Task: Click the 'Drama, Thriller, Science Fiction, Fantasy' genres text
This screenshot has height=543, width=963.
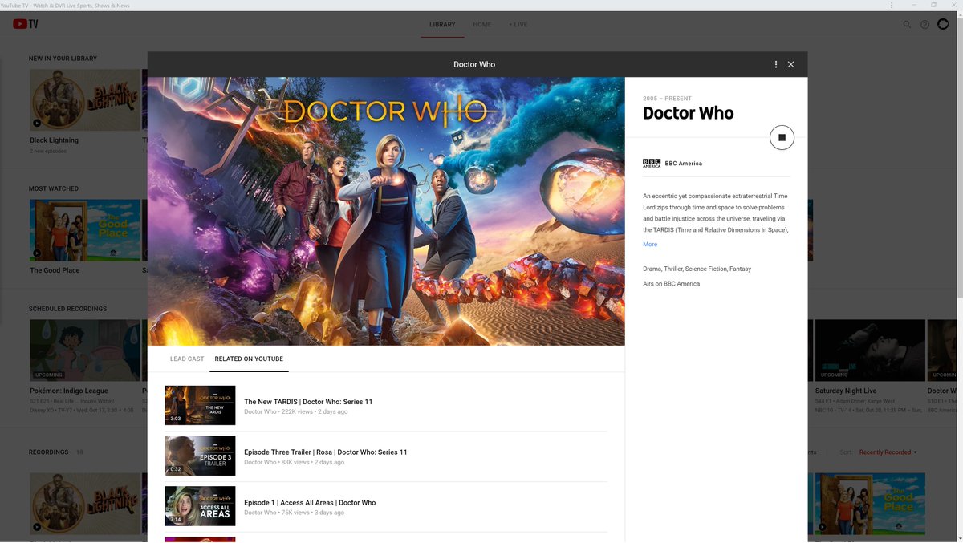Action: (x=697, y=269)
